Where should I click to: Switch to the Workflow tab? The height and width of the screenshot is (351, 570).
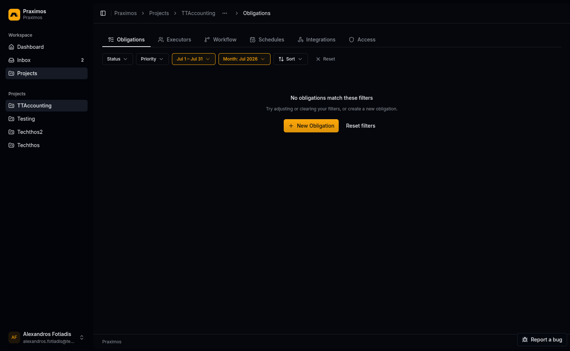tap(220, 40)
